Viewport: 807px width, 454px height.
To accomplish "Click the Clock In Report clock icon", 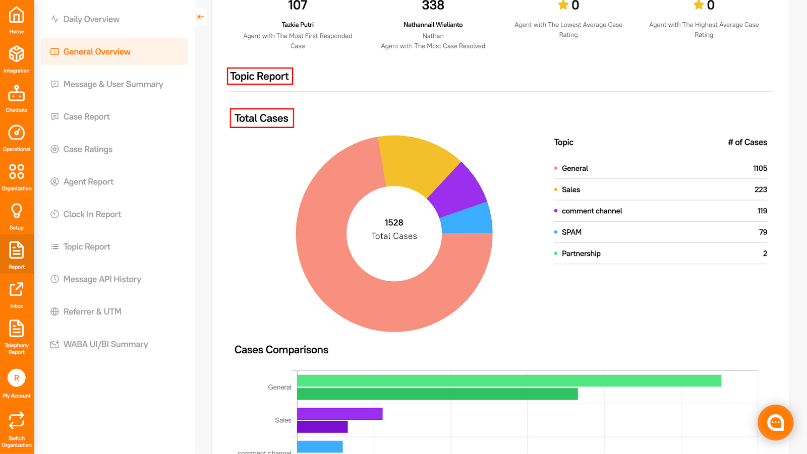I will [x=54, y=214].
